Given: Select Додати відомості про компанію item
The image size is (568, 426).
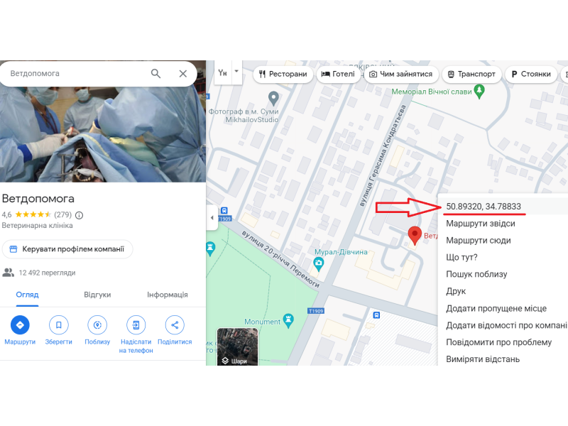Looking at the screenshot, I should [x=503, y=325].
